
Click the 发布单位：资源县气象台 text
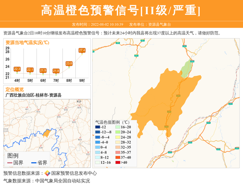tap(150, 24)
